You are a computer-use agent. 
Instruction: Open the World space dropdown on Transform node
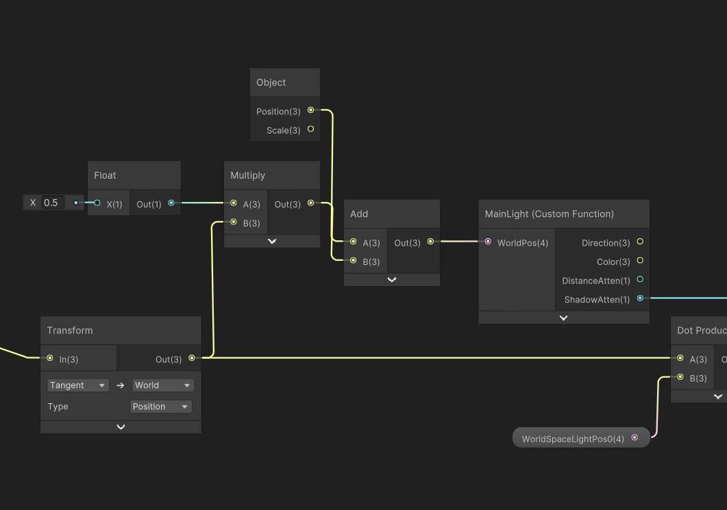click(x=162, y=385)
